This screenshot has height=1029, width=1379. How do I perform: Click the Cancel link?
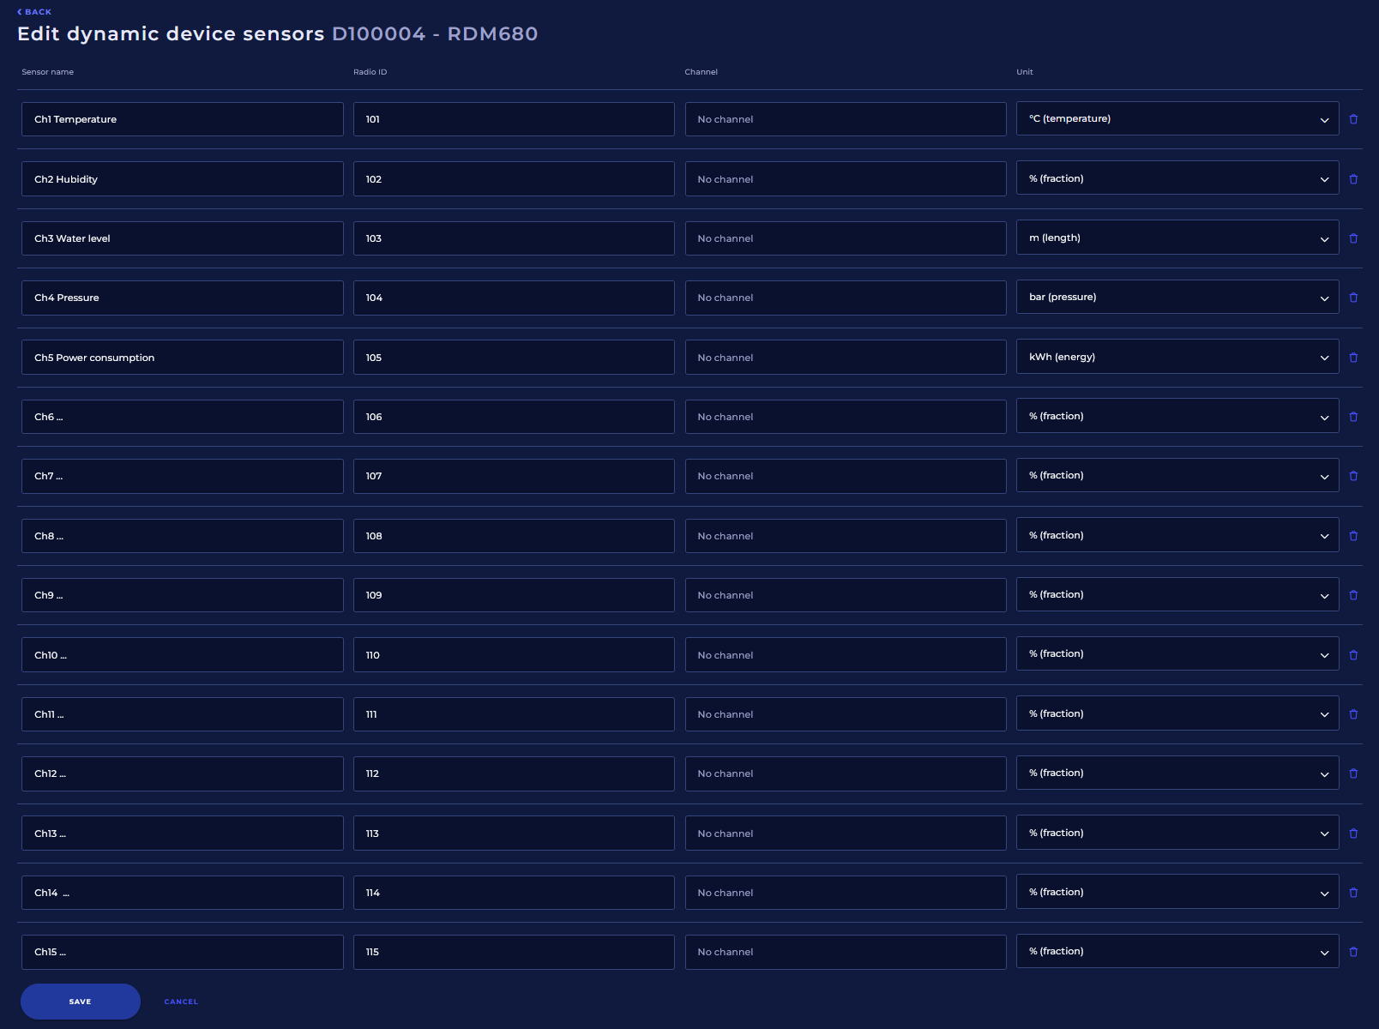[x=181, y=1002]
